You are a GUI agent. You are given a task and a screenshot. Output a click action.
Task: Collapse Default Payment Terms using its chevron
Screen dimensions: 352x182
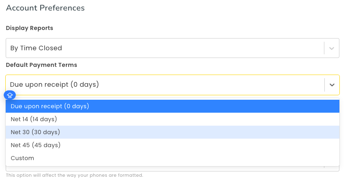click(x=332, y=85)
